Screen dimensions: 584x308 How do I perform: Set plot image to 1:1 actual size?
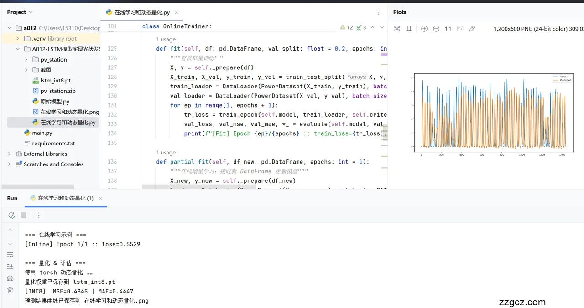point(448,29)
